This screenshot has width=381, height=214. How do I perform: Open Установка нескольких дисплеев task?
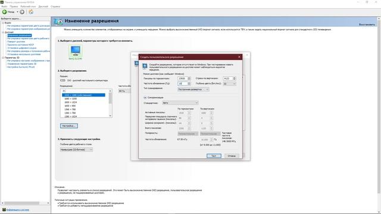click(x=24, y=54)
